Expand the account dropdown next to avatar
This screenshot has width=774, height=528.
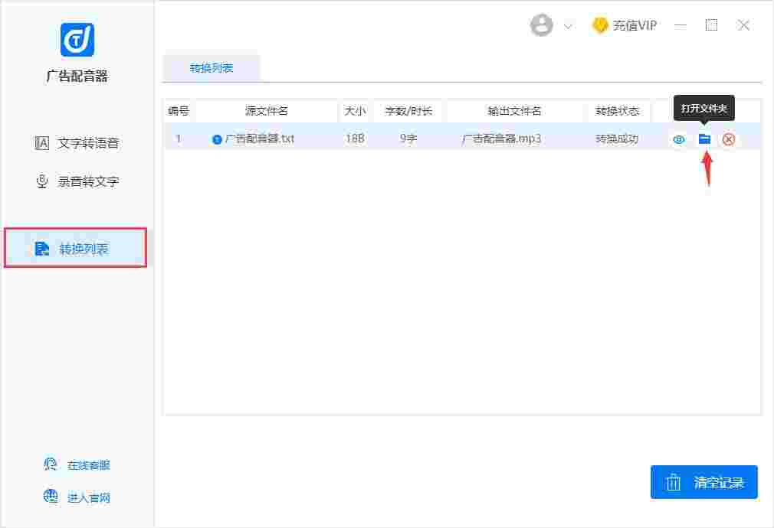(567, 25)
